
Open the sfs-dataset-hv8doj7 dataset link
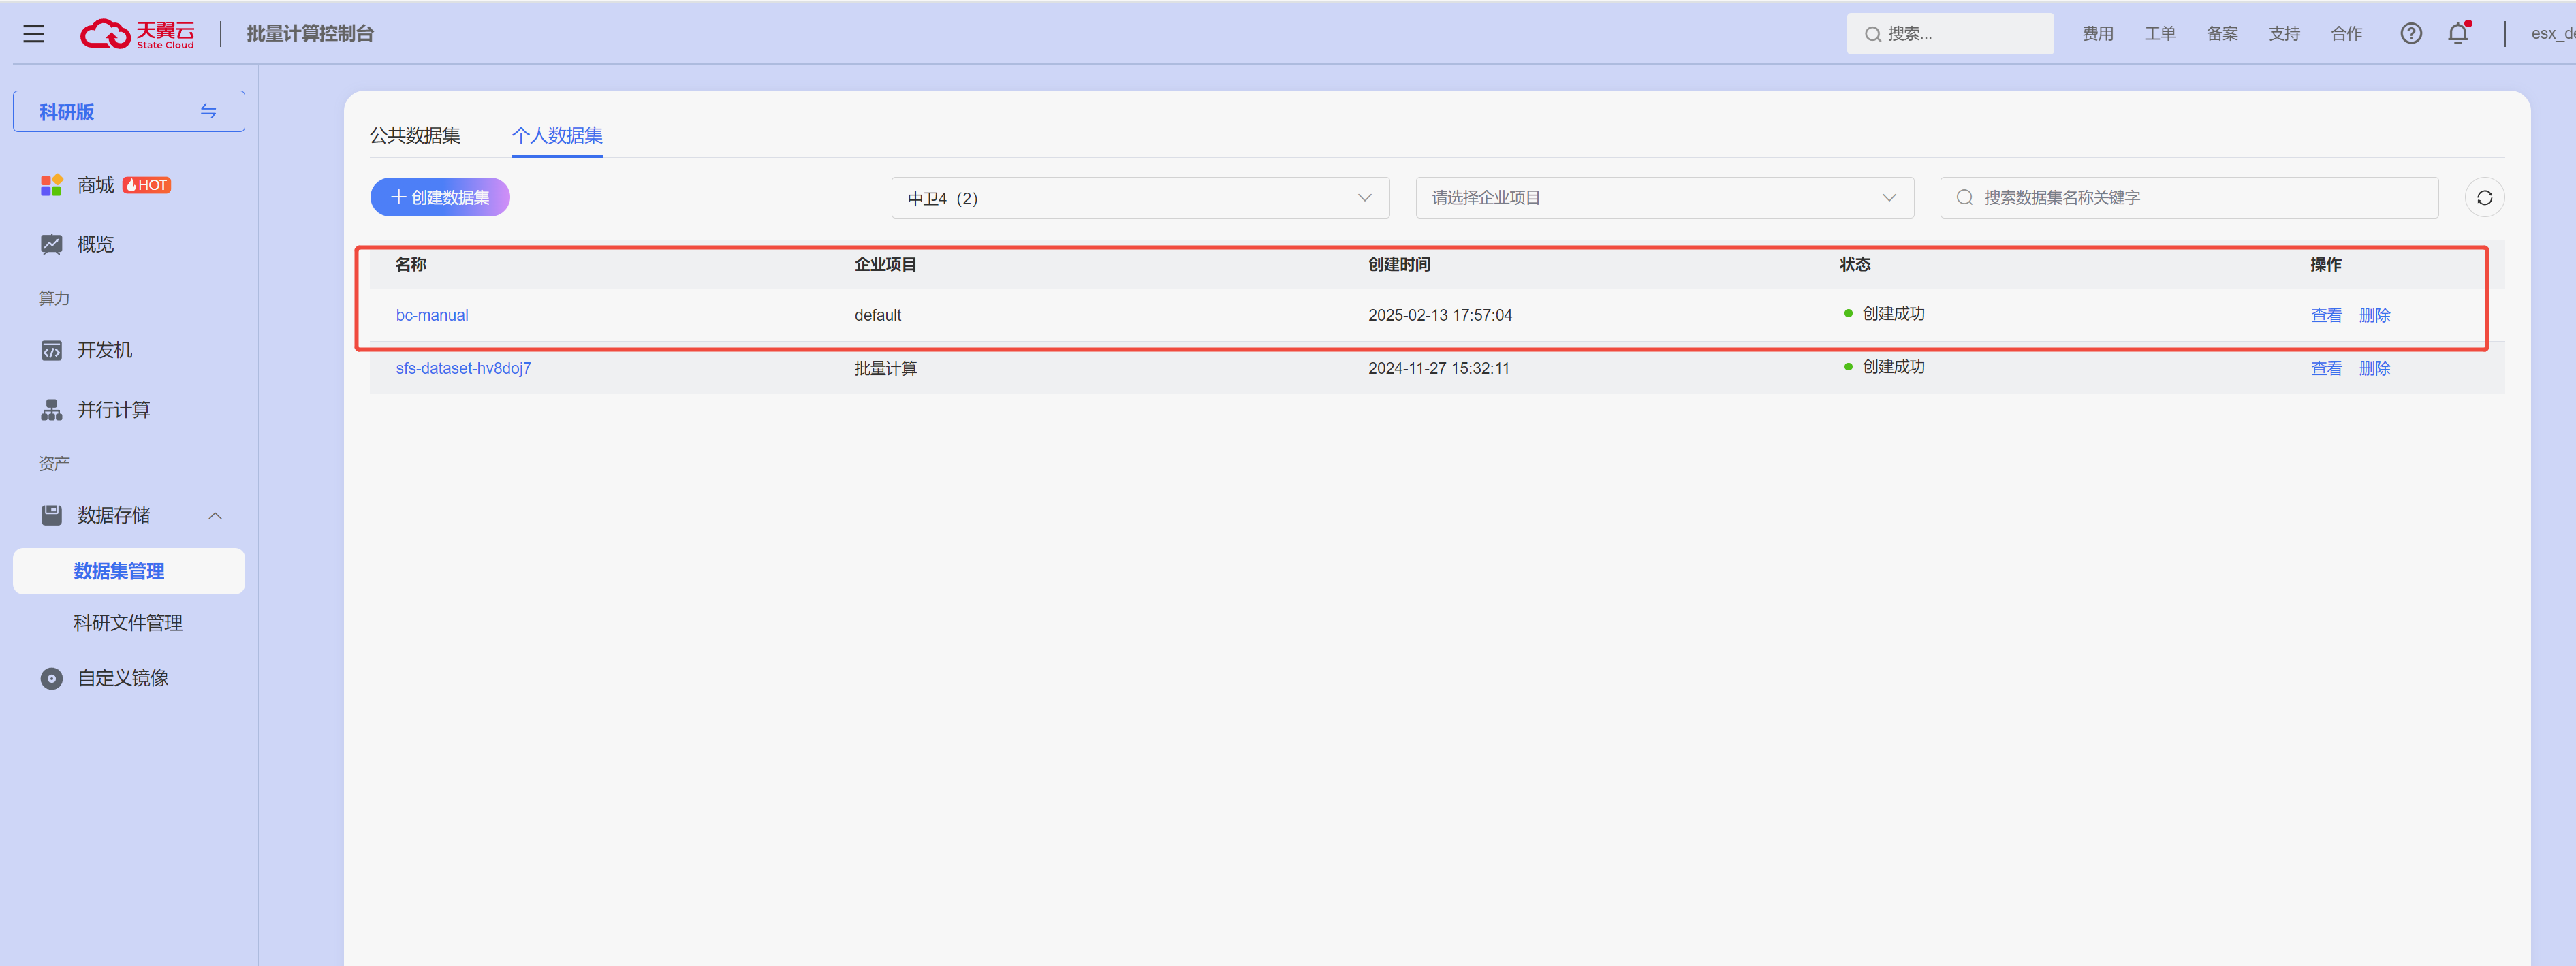pos(463,368)
